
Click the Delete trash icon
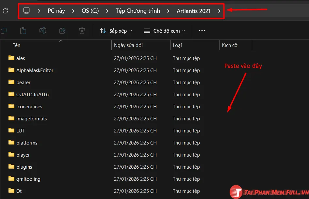(82, 31)
